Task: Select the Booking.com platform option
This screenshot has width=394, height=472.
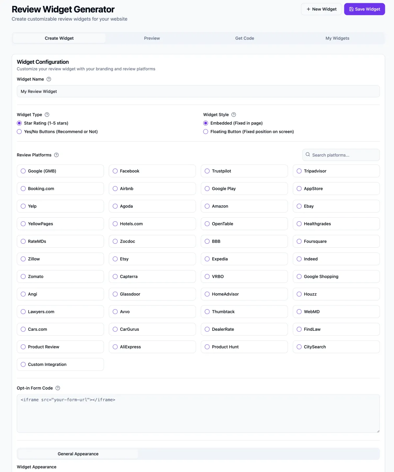Action: point(60,189)
